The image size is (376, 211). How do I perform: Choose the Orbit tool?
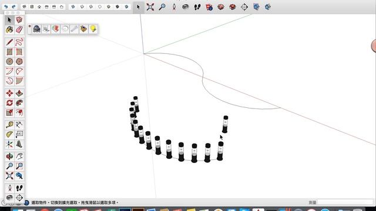(x=9, y=156)
